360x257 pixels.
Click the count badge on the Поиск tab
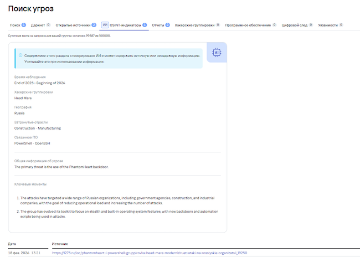[24, 25]
